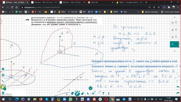Go to page 16 in page list
Screen dimensions: 181x102
[173, 37]
